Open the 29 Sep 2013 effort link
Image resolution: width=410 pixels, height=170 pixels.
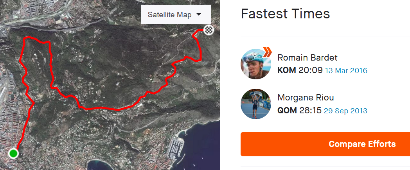(345, 111)
